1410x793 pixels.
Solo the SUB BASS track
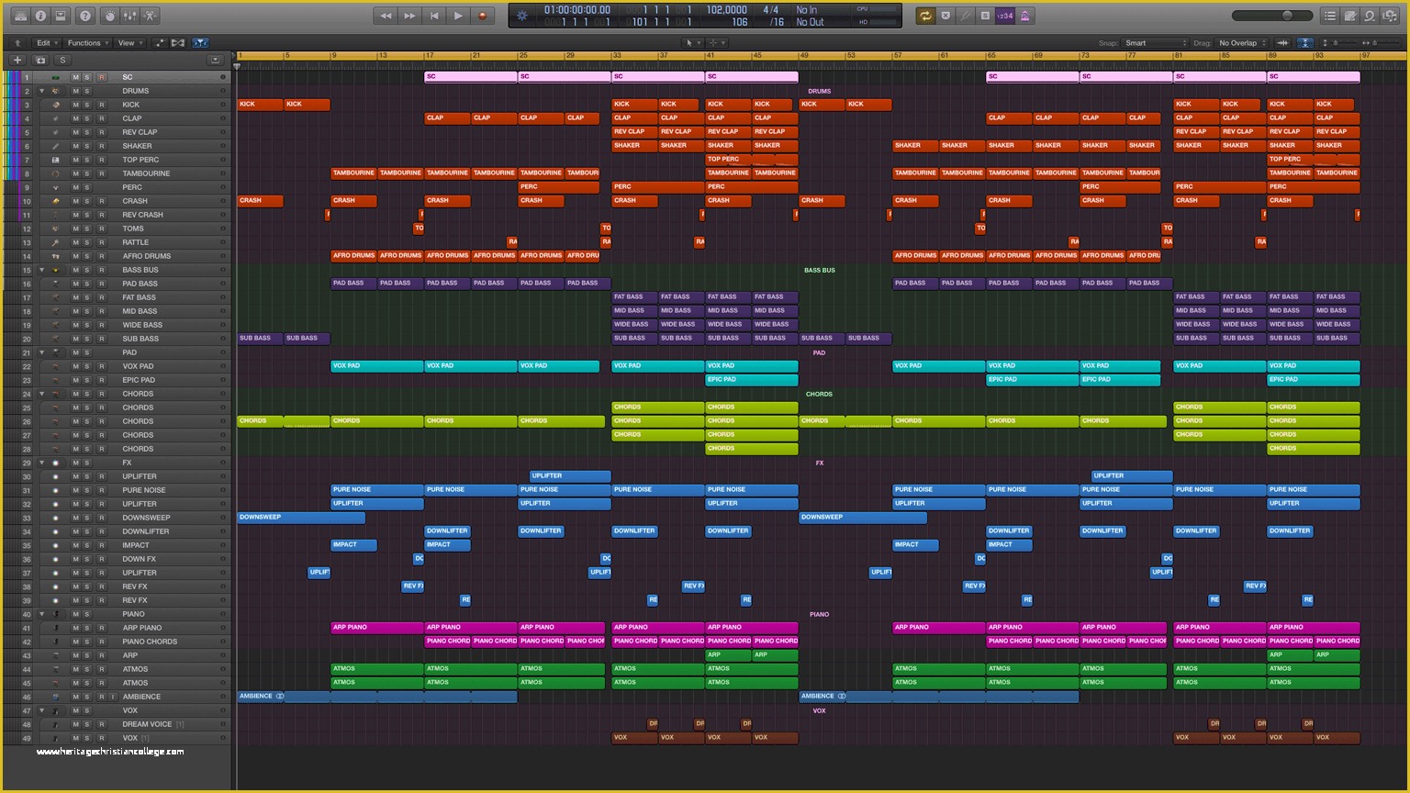(x=87, y=339)
